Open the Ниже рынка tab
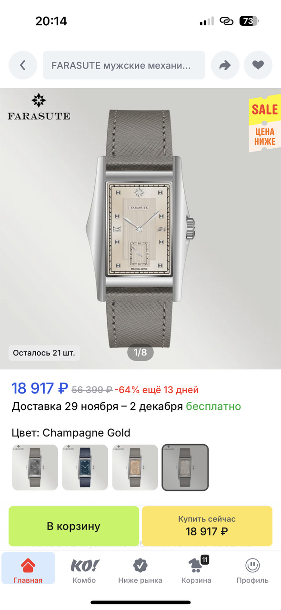Screen dimensions: 281x610 coord(140,571)
